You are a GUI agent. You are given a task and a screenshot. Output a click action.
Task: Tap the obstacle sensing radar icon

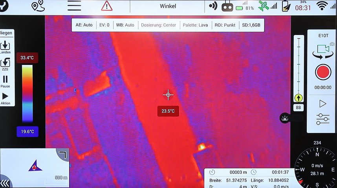click(x=213, y=6)
